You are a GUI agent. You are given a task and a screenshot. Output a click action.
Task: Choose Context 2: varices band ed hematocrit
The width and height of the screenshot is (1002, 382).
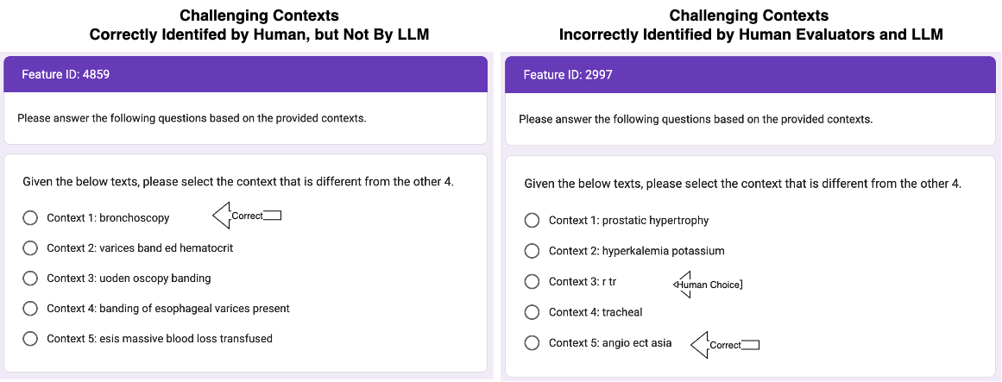point(30,248)
